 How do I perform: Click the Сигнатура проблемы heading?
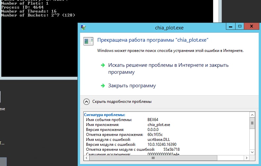tap(105, 115)
